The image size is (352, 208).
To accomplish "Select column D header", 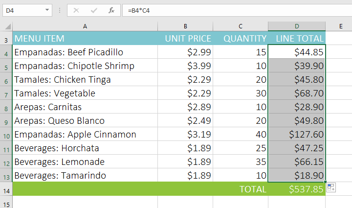I will [296, 26].
